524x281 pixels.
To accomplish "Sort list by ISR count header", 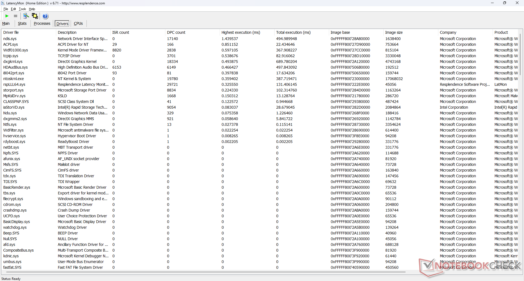I will tap(121, 32).
